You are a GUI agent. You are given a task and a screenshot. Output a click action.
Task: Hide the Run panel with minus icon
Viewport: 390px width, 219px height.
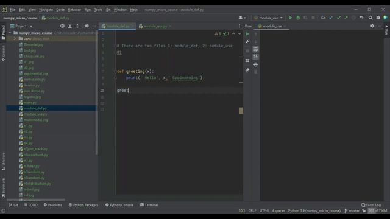click(380, 26)
